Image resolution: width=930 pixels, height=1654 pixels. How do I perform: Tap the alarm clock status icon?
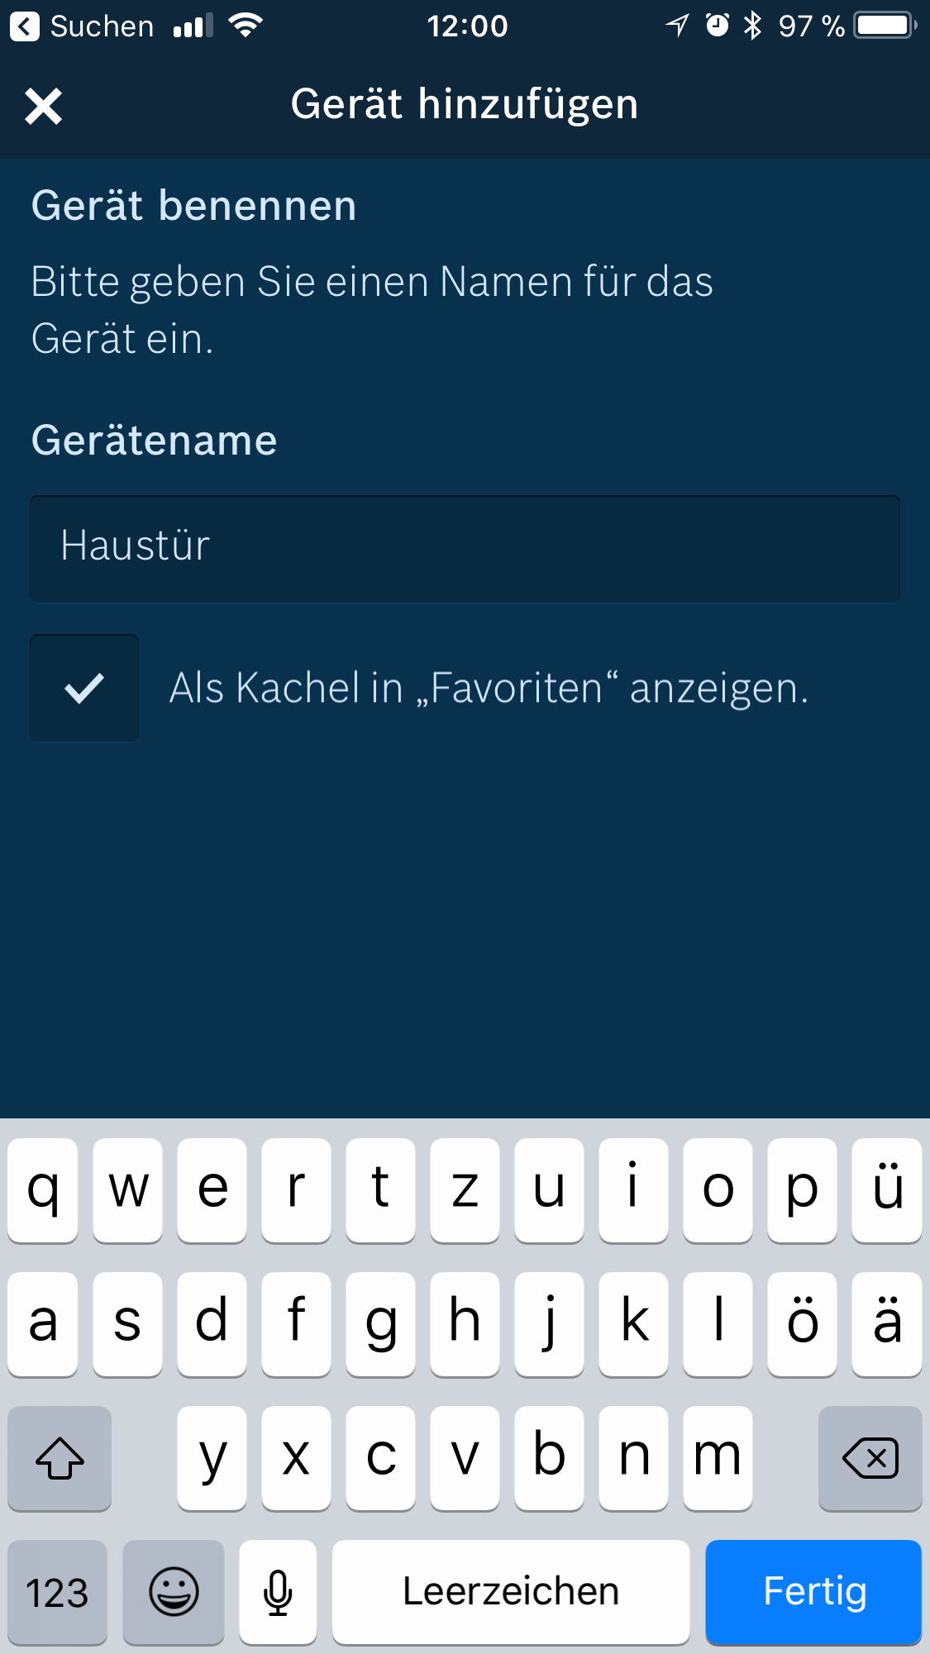tap(717, 26)
